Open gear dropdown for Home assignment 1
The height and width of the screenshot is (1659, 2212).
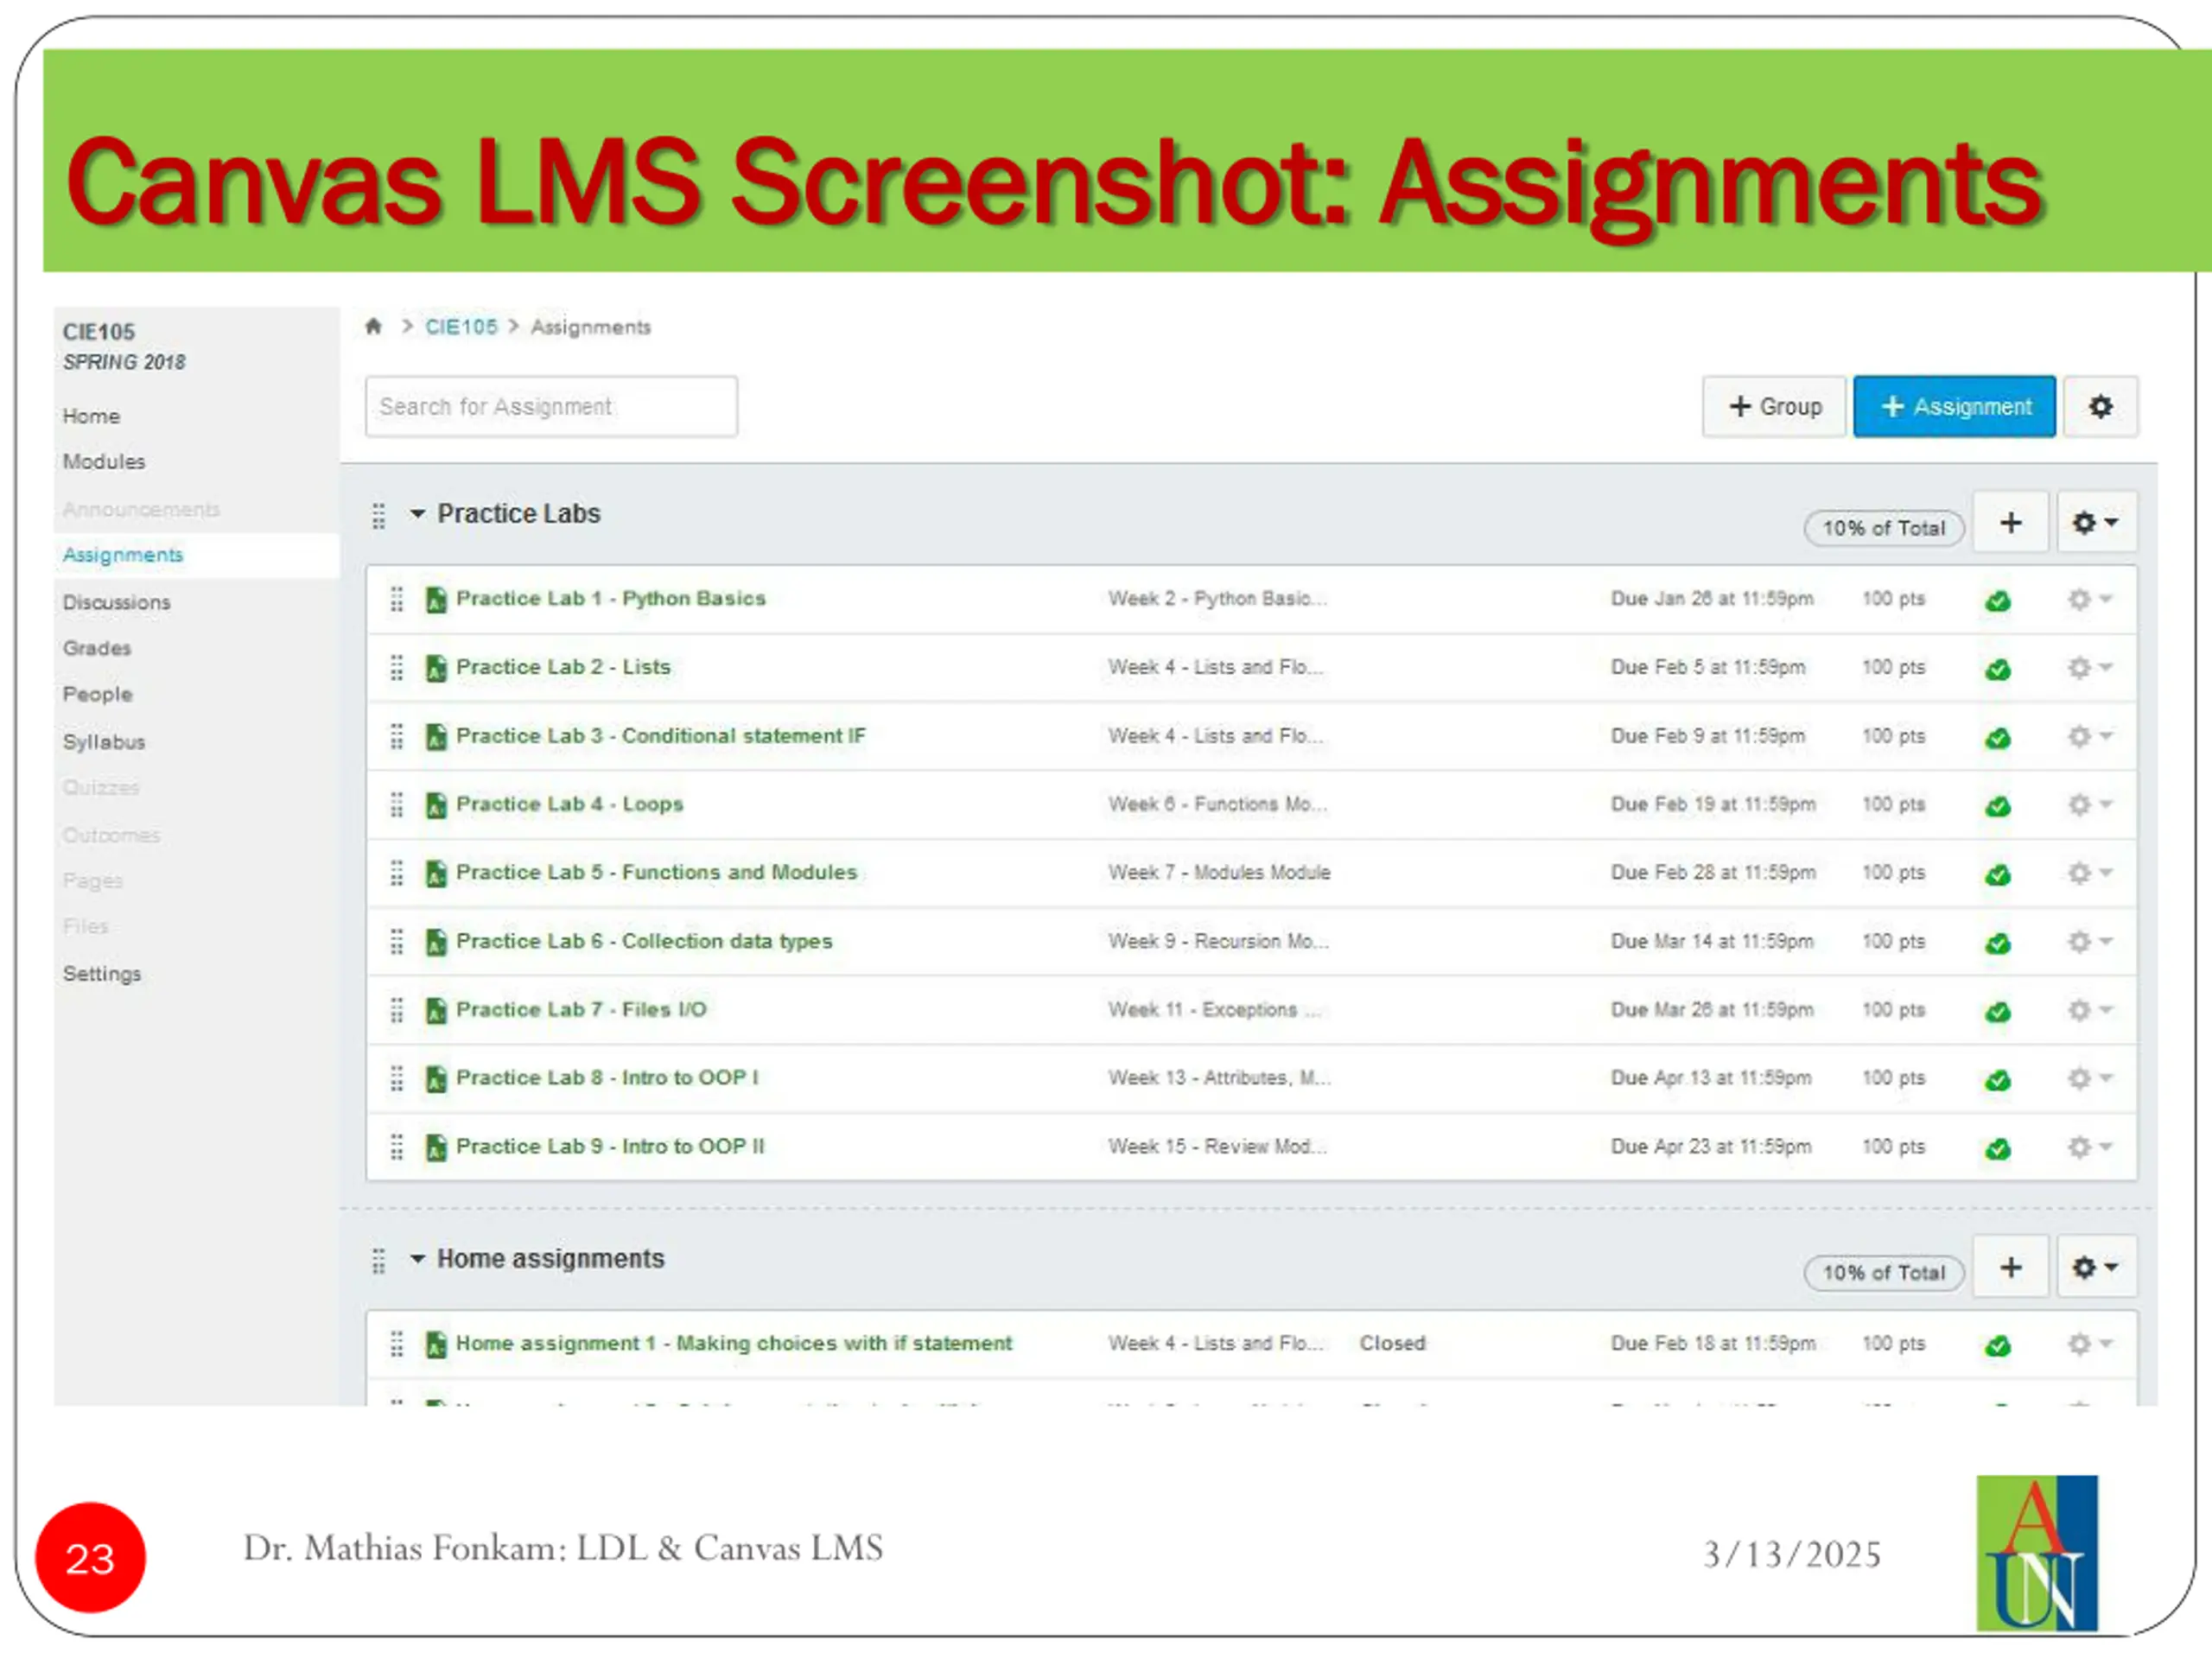point(2090,1344)
